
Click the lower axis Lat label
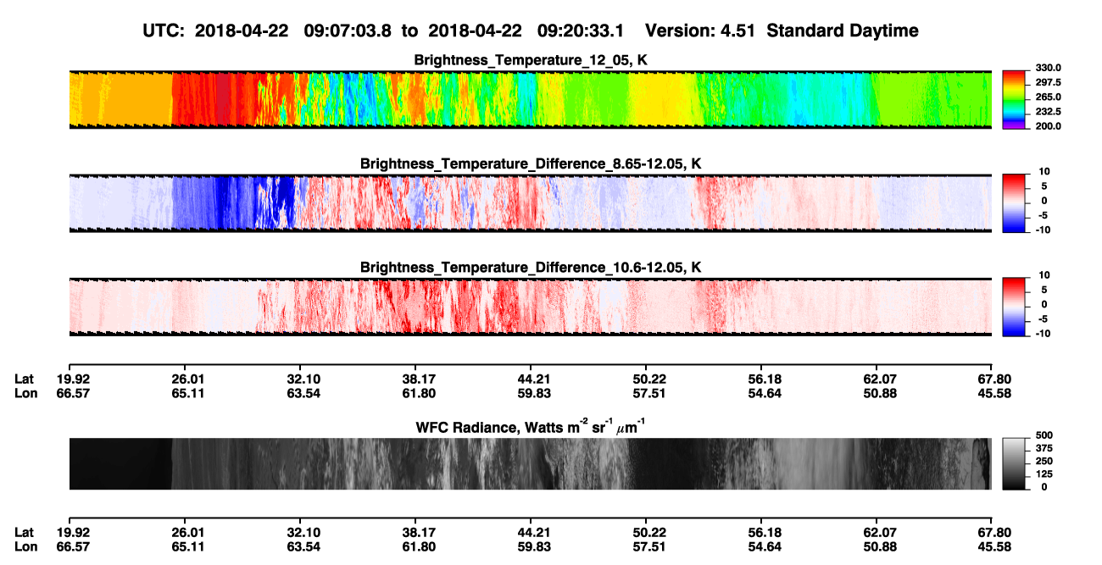point(25,532)
